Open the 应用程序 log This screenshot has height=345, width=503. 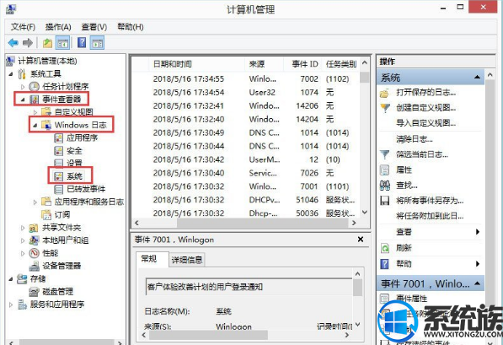(x=82, y=137)
